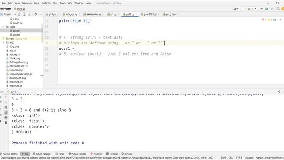Open the Refactor menu
This screenshot has height=160, width=284.
coord(47,3)
